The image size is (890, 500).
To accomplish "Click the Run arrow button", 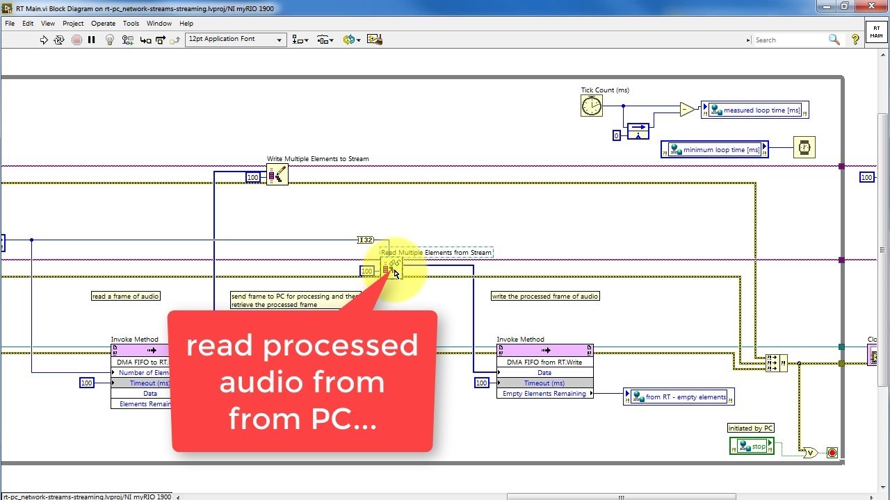I will (44, 40).
